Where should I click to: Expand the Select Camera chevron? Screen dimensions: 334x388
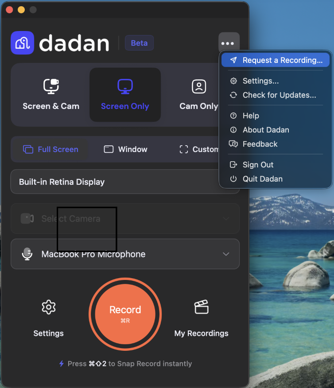226,218
